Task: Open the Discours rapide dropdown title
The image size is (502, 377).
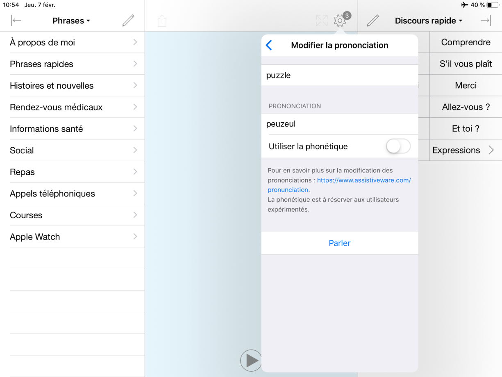Action: point(429,21)
